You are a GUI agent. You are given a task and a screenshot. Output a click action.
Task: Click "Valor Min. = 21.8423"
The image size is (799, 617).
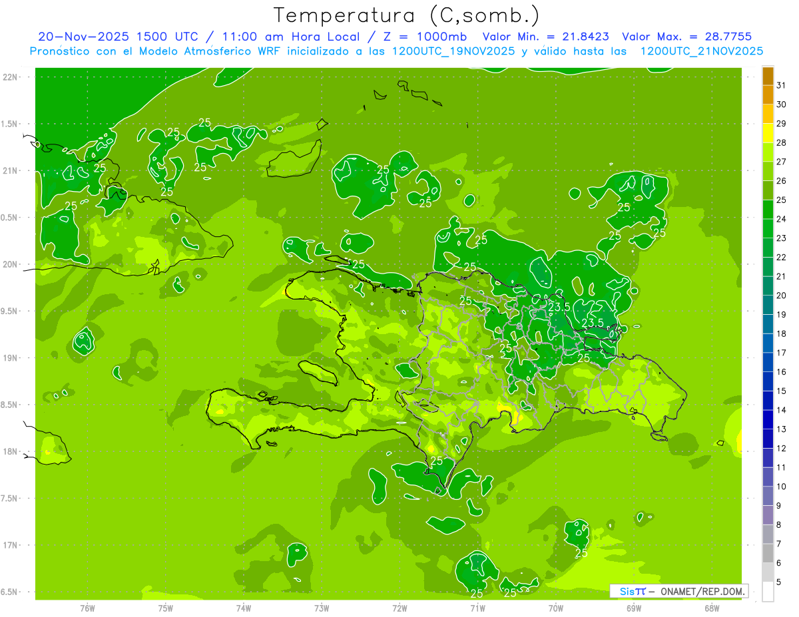click(546, 37)
